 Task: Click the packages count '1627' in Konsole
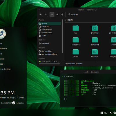click(x=95, y=90)
